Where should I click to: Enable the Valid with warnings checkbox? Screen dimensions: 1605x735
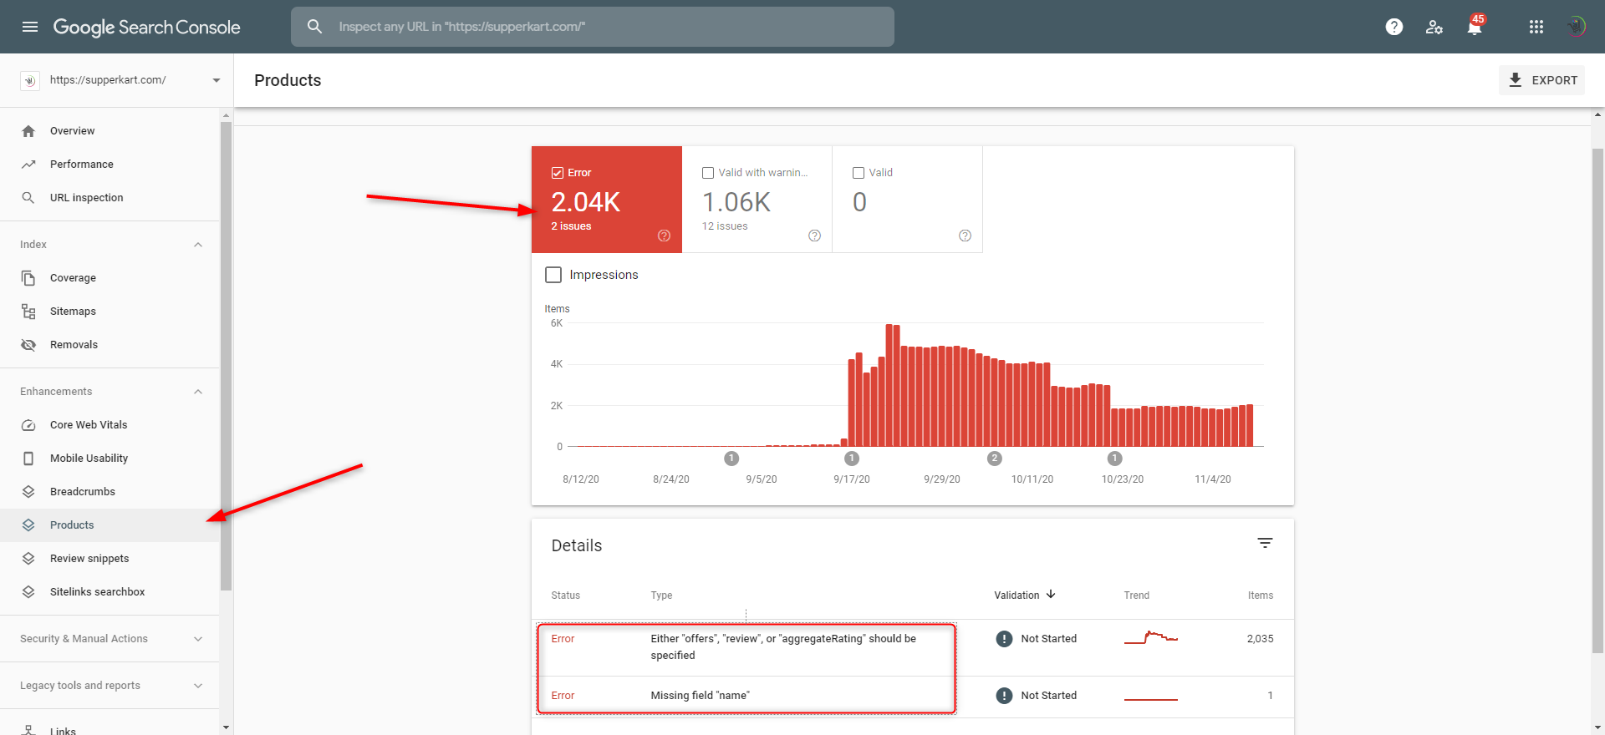pos(708,173)
